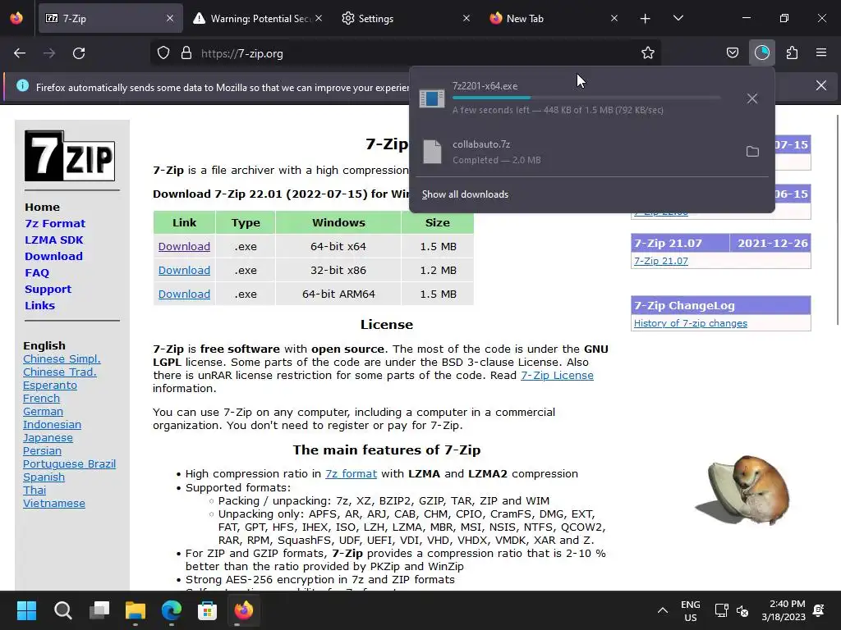Click the site security padlock icon

186,53
